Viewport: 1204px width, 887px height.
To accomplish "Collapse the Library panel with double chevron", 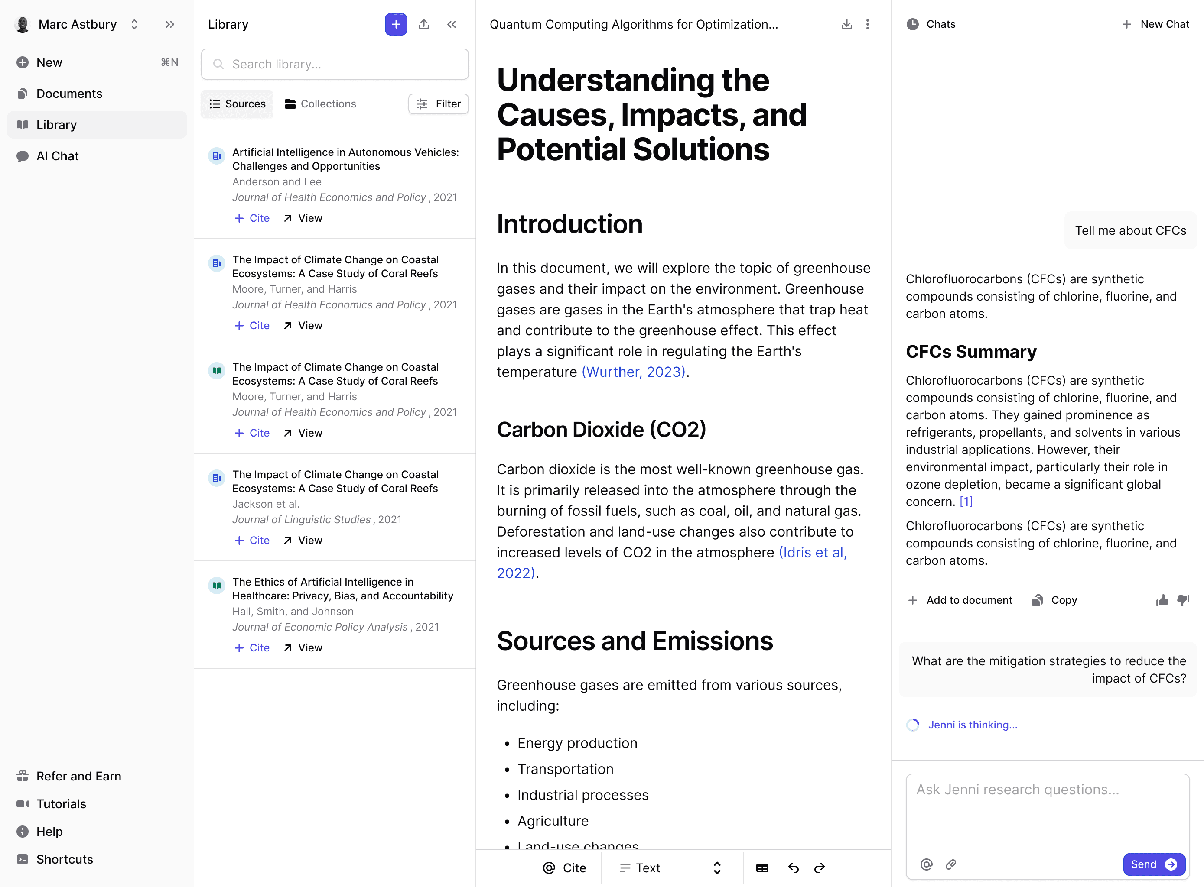I will pos(451,24).
